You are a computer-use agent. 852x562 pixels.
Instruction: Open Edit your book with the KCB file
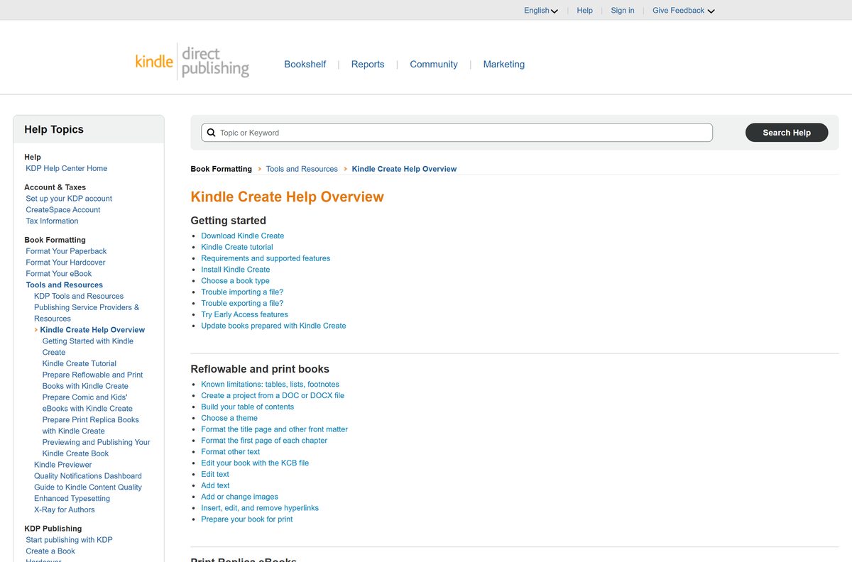click(255, 463)
